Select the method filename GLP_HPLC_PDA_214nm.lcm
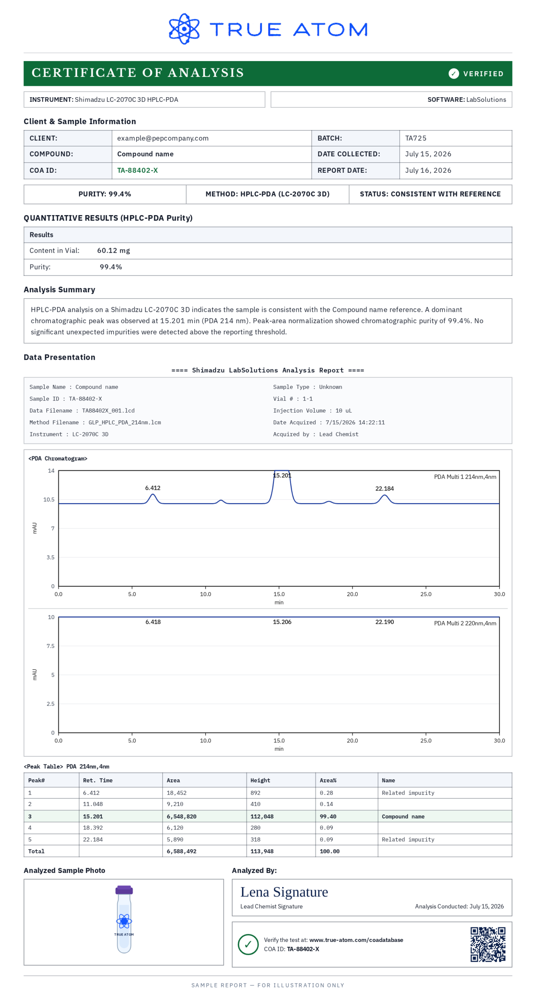536x1003 pixels. point(125,422)
